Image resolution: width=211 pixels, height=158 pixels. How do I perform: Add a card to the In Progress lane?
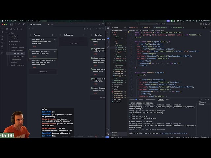(74, 44)
